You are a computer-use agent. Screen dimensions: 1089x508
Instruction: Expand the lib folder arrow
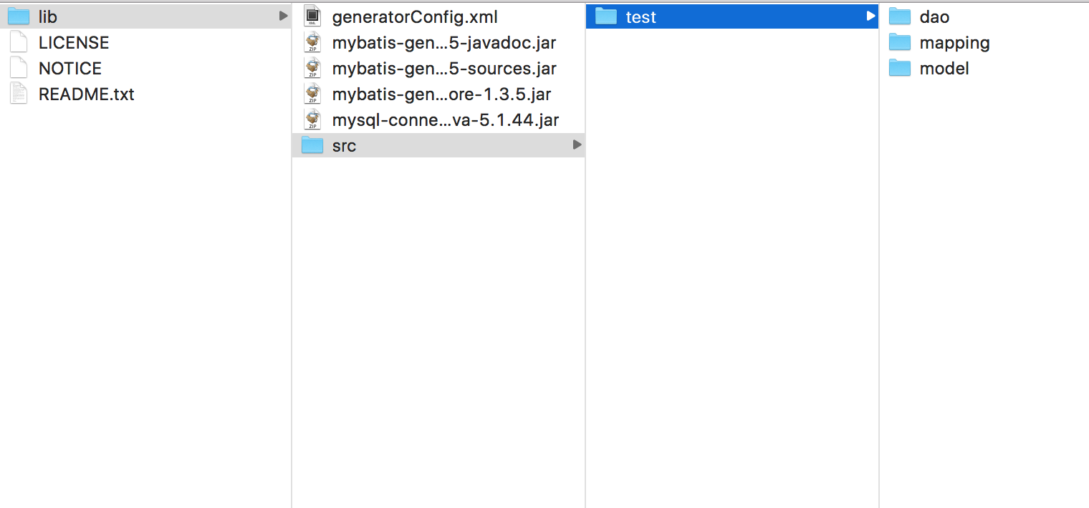283,16
